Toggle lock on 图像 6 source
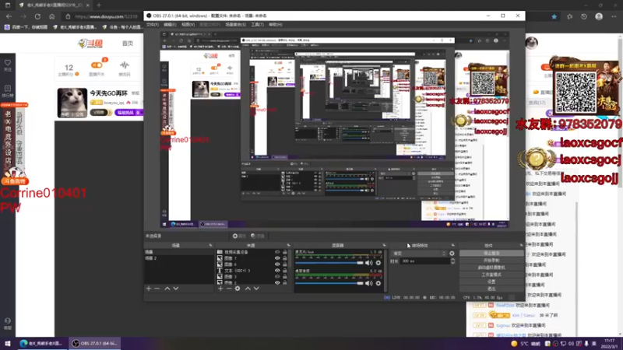Screen dimensions: 623x350 coord(284,264)
